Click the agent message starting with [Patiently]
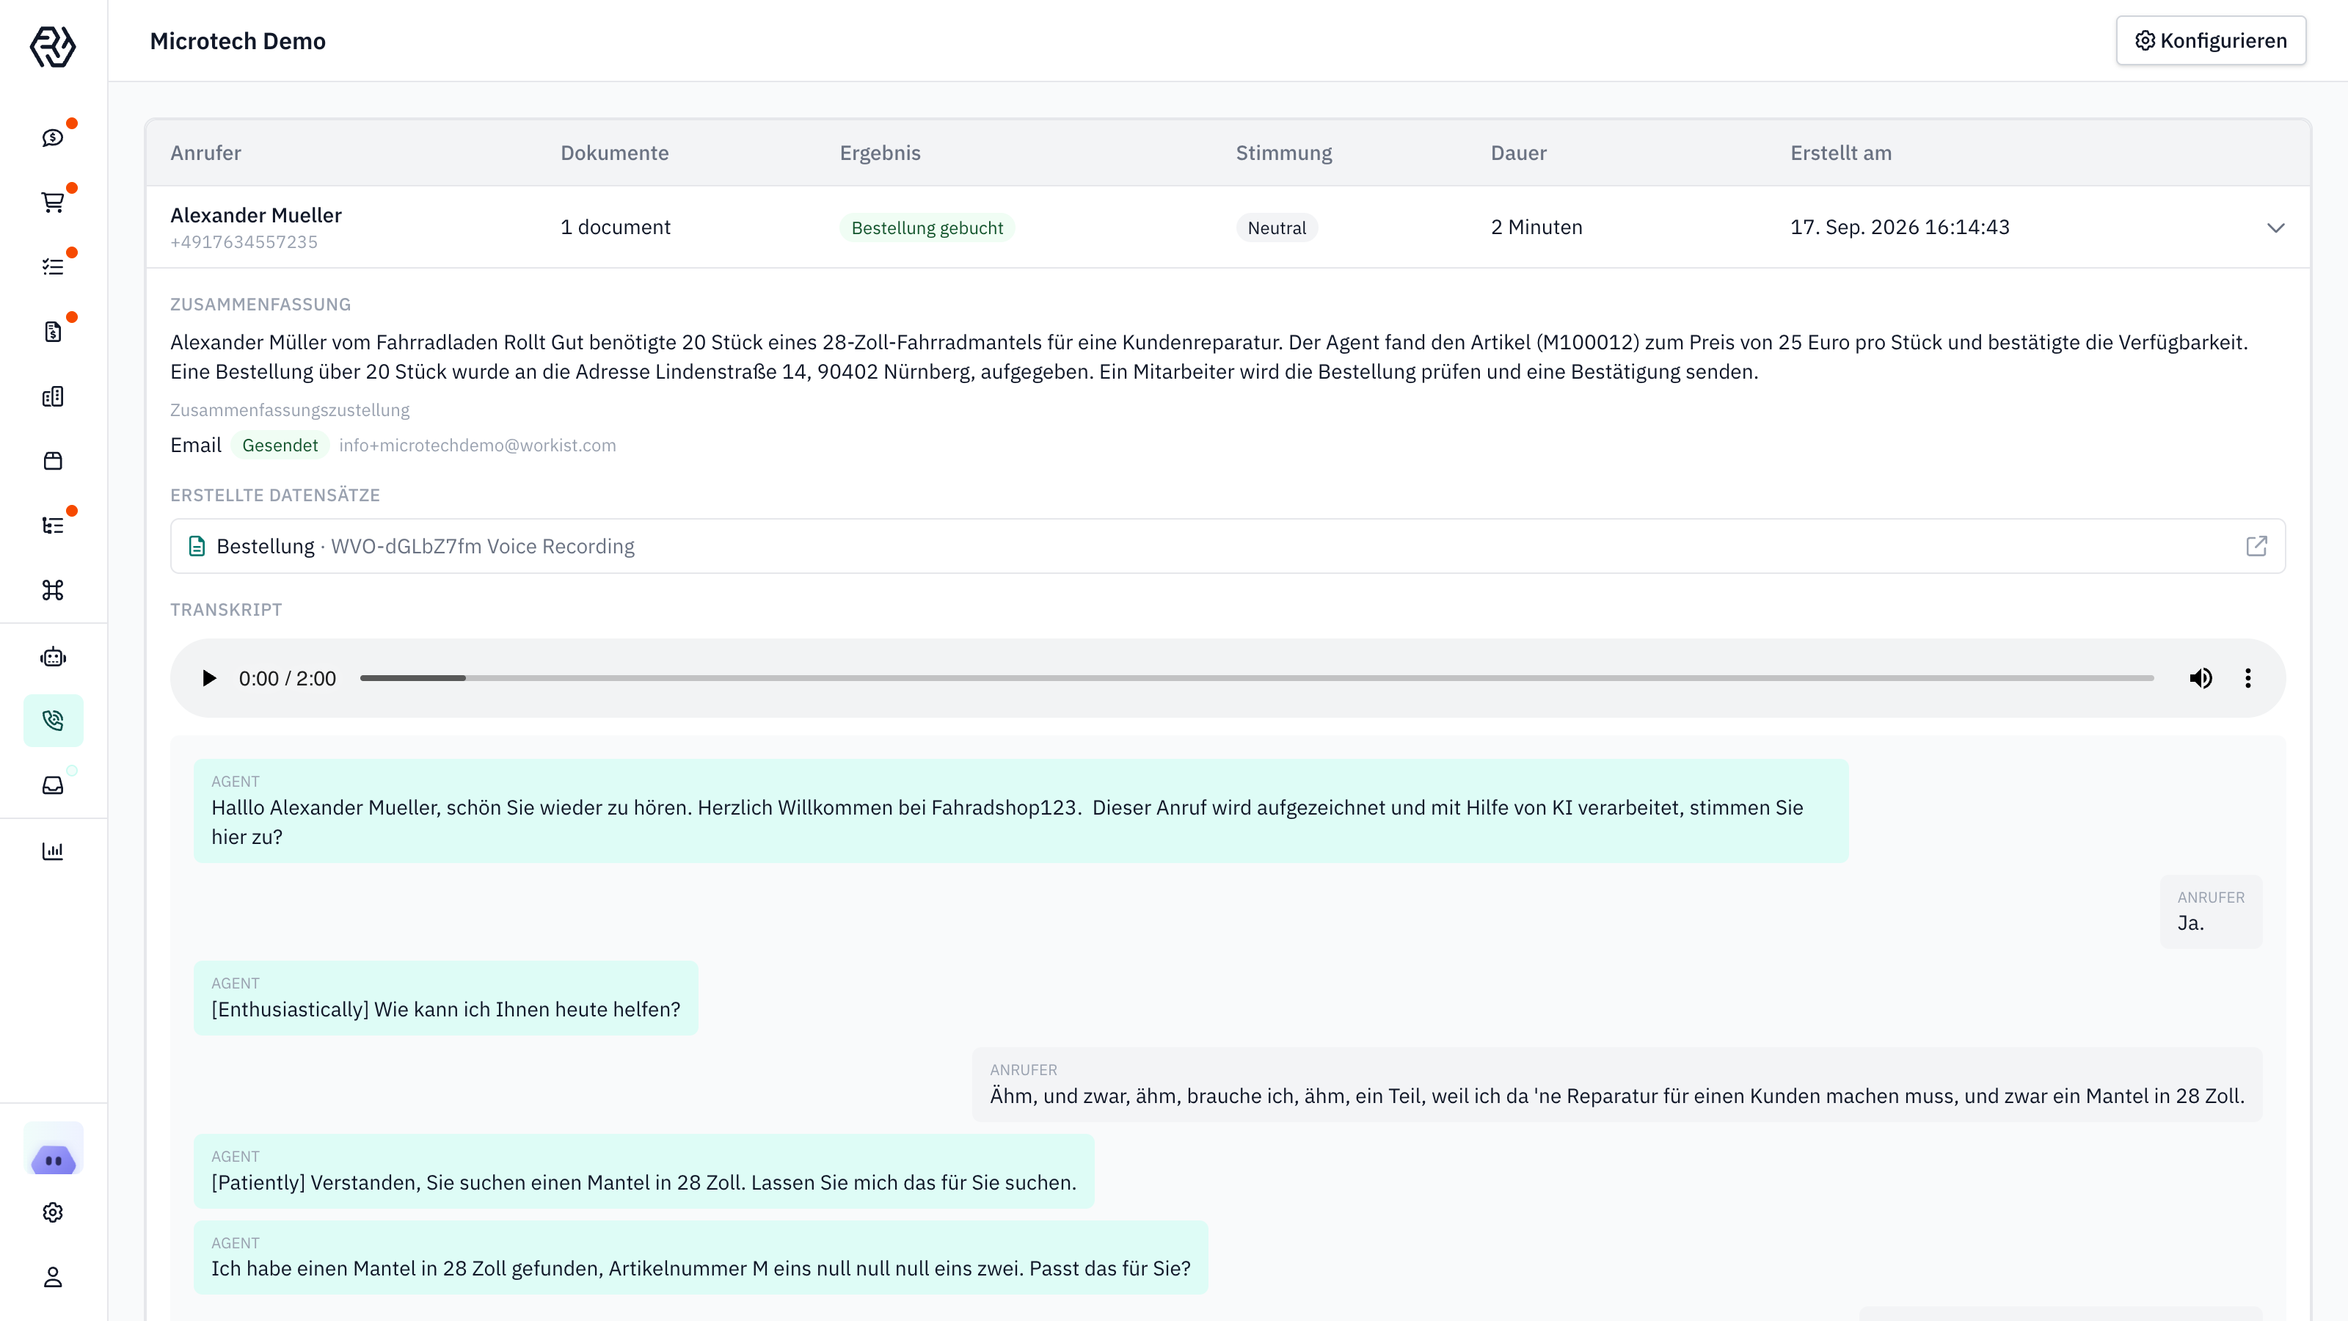 tap(643, 1171)
